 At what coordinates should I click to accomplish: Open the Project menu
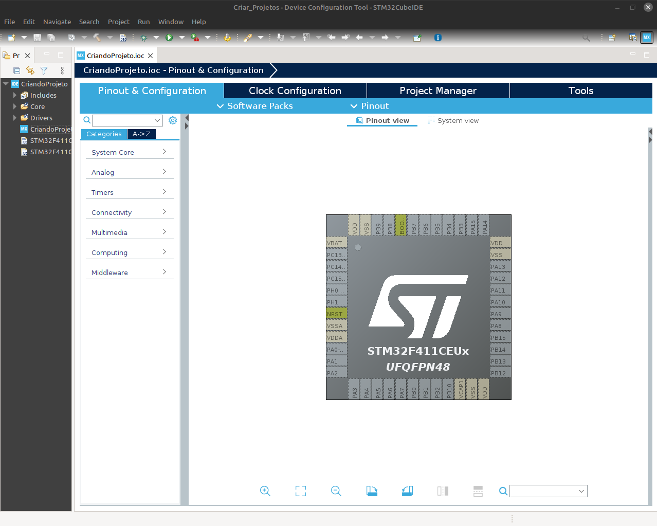pyautogui.click(x=119, y=22)
